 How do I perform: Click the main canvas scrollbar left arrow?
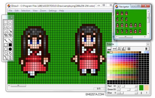pyautogui.click(x=9, y=85)
